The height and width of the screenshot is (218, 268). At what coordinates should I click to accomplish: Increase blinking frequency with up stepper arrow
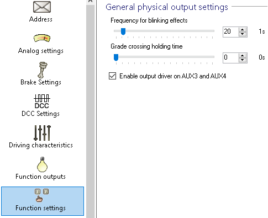click(243, 30)
